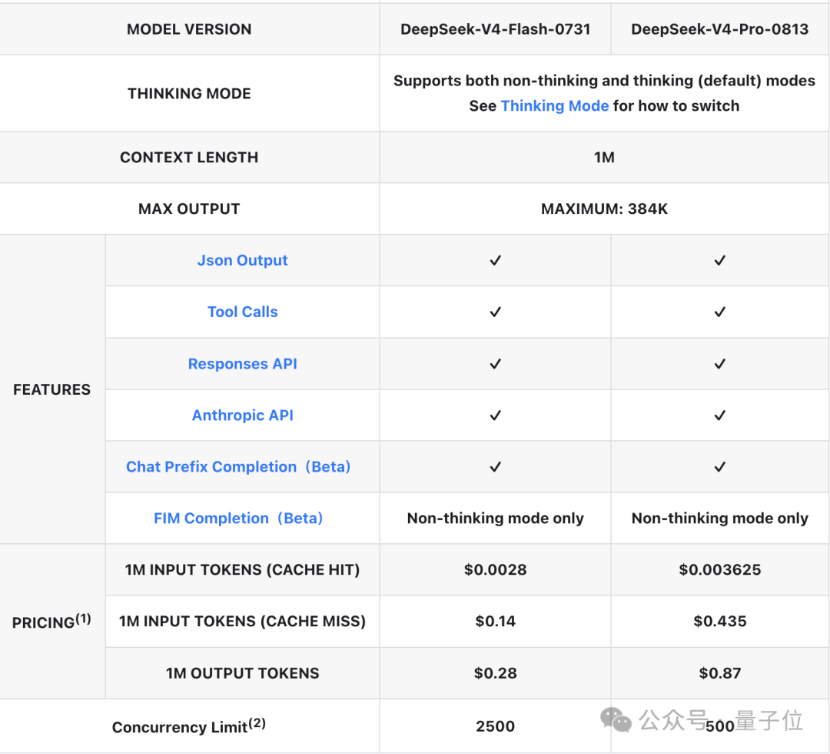Select the 1M INPUT TOKENS (CACHE HIT) label
This screenshot has height=754, width=830.
pos(242,569)
